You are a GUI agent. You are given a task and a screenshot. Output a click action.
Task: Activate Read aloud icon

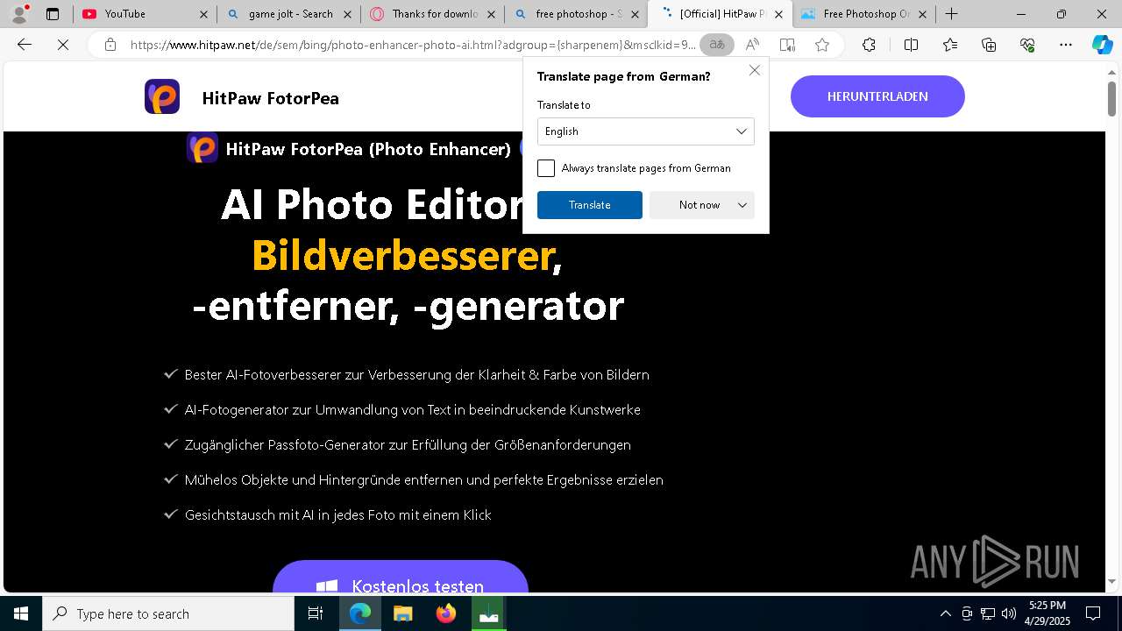tap(752, 45)
